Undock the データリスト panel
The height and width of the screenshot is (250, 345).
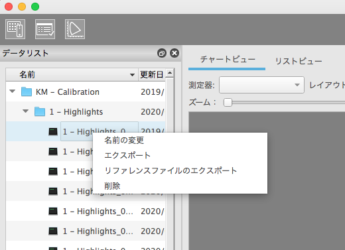point(162,53)
